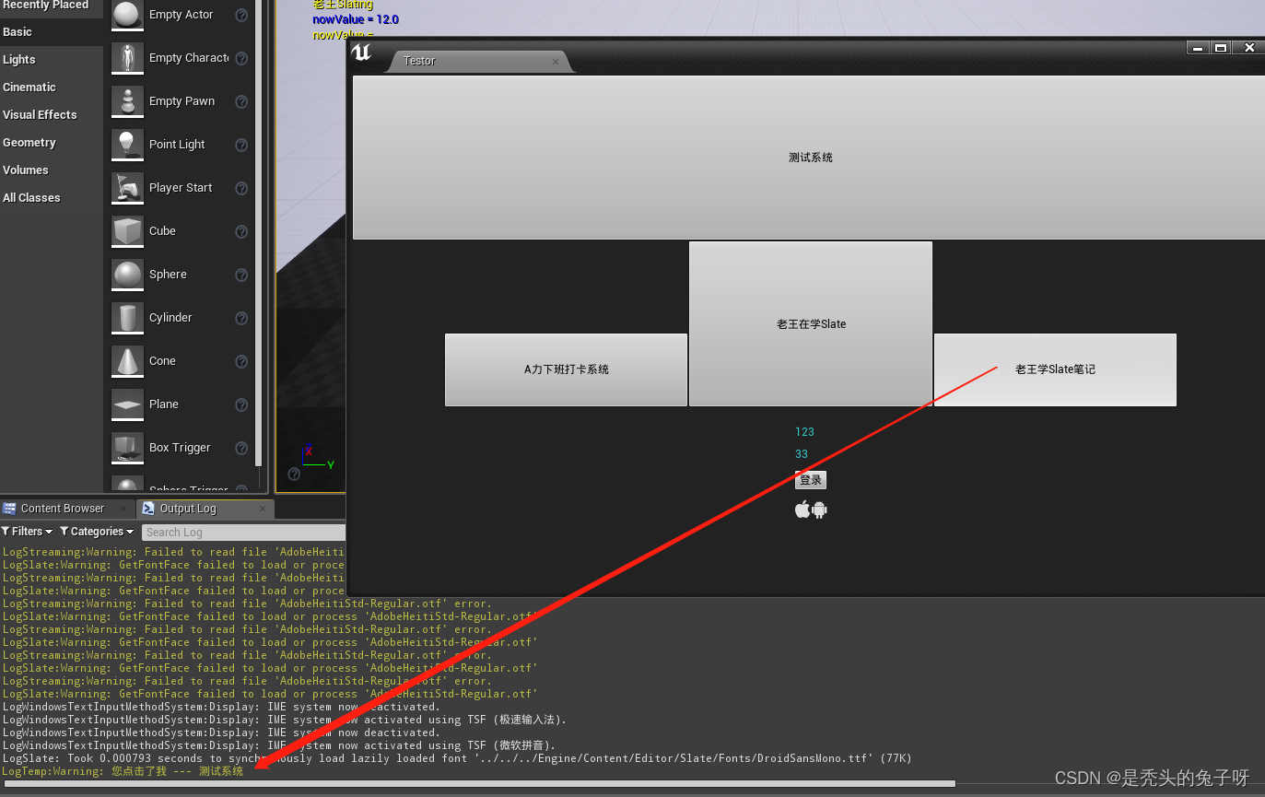Click the Android robot icon

coord(819,510)
